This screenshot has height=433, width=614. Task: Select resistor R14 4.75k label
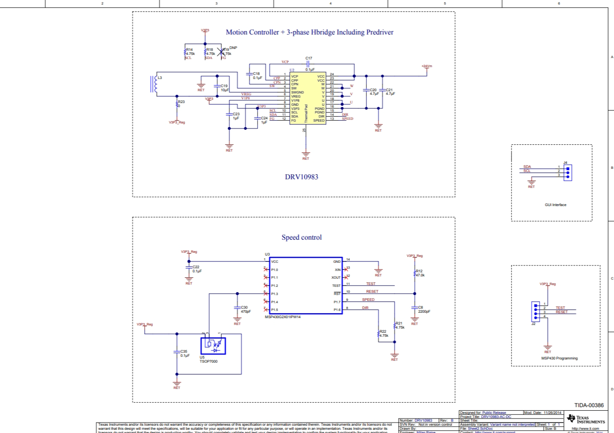[190, 52]
